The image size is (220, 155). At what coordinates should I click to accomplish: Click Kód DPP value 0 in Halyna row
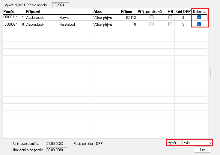pyautogui.click(x=183, y=18)
